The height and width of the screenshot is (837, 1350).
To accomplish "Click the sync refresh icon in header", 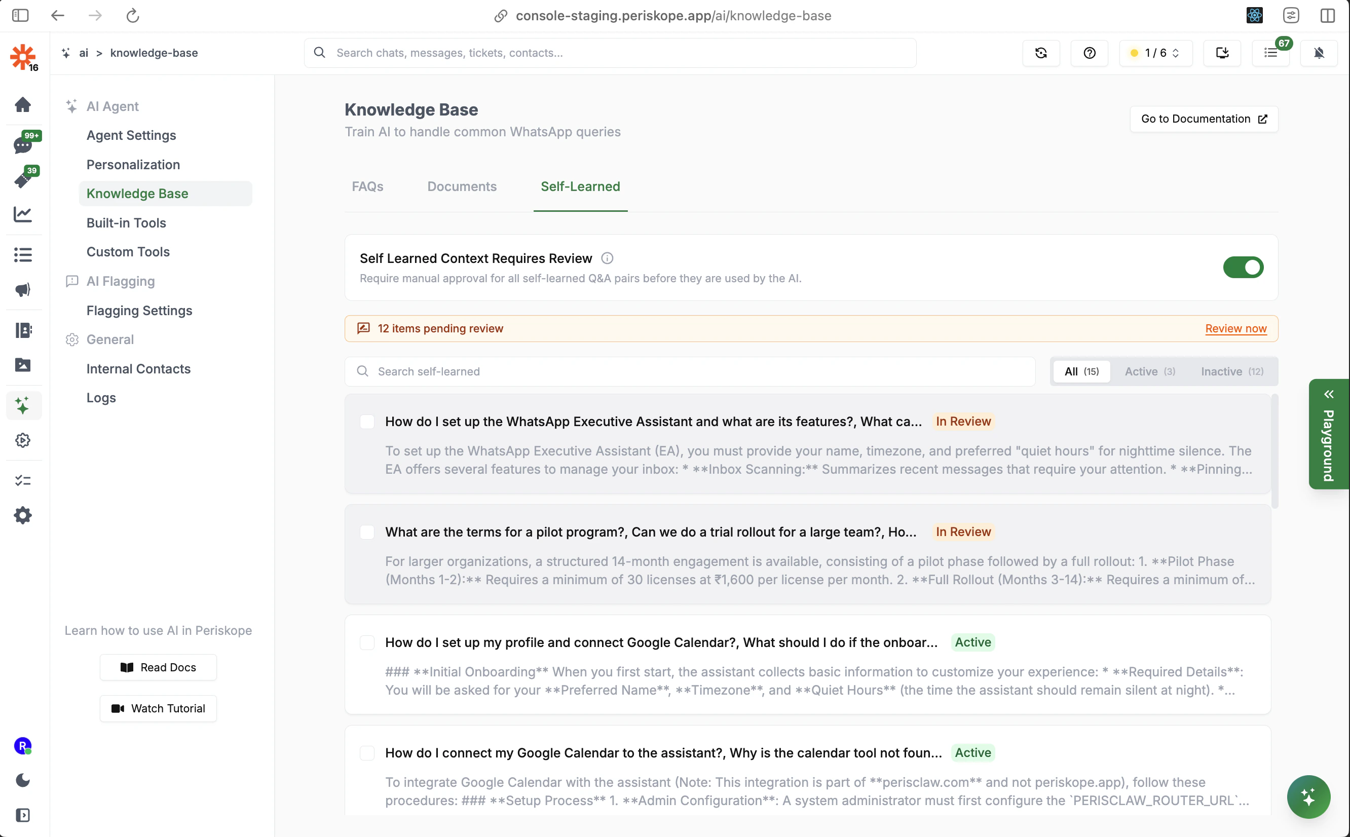I will [x=1040, y=53].
